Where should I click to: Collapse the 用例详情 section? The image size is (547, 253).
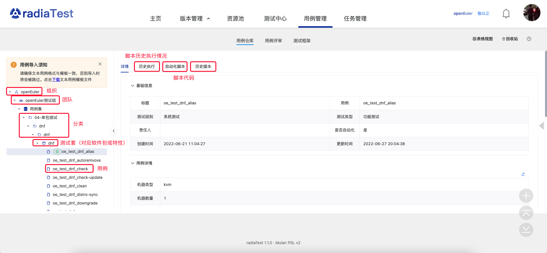[x=133, y=163]
